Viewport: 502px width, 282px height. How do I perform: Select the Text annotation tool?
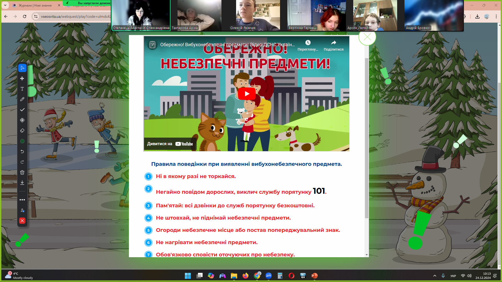point(22,89)
